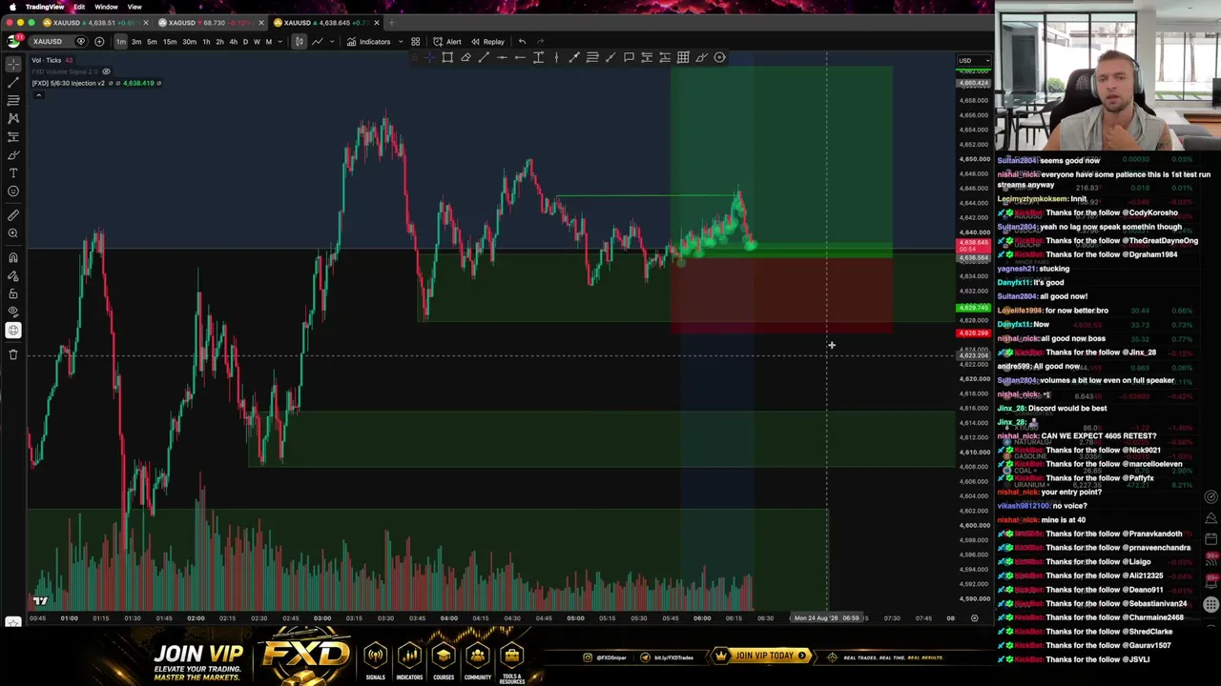Select the horizontal ray tool in favorites toolbar
Image resolution: width=1221 pixels, height=686 pixels.
click(x=520, y=57)
